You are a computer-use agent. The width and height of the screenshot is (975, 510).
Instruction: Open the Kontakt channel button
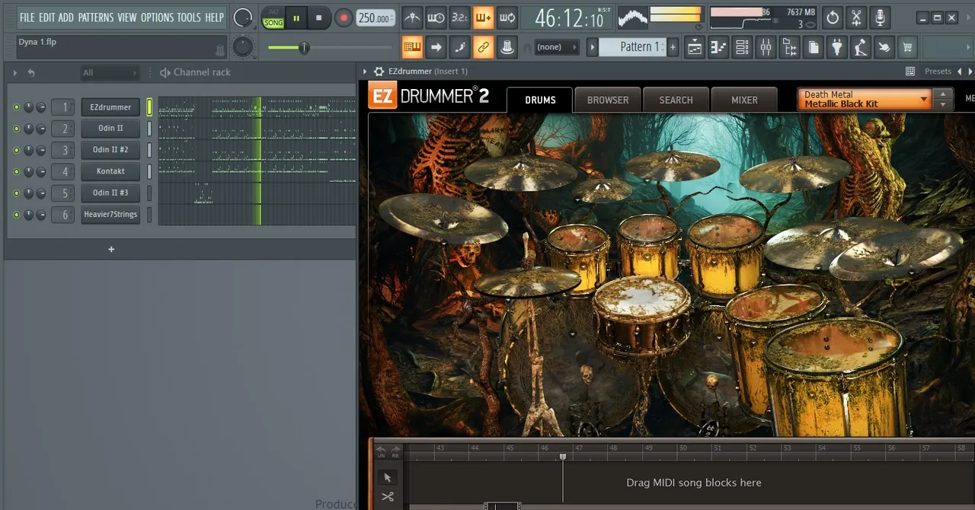[110, 171]
